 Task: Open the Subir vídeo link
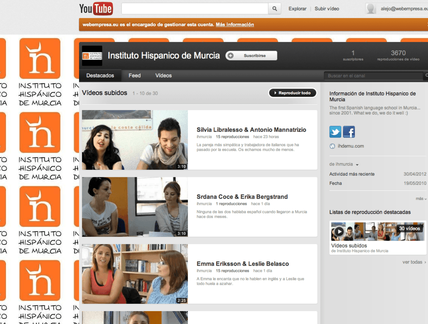point(327,9)
